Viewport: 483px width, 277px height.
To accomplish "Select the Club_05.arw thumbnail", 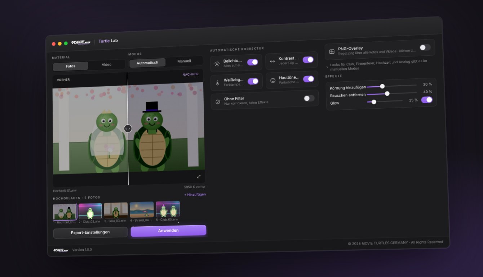I will click(168, 209).
